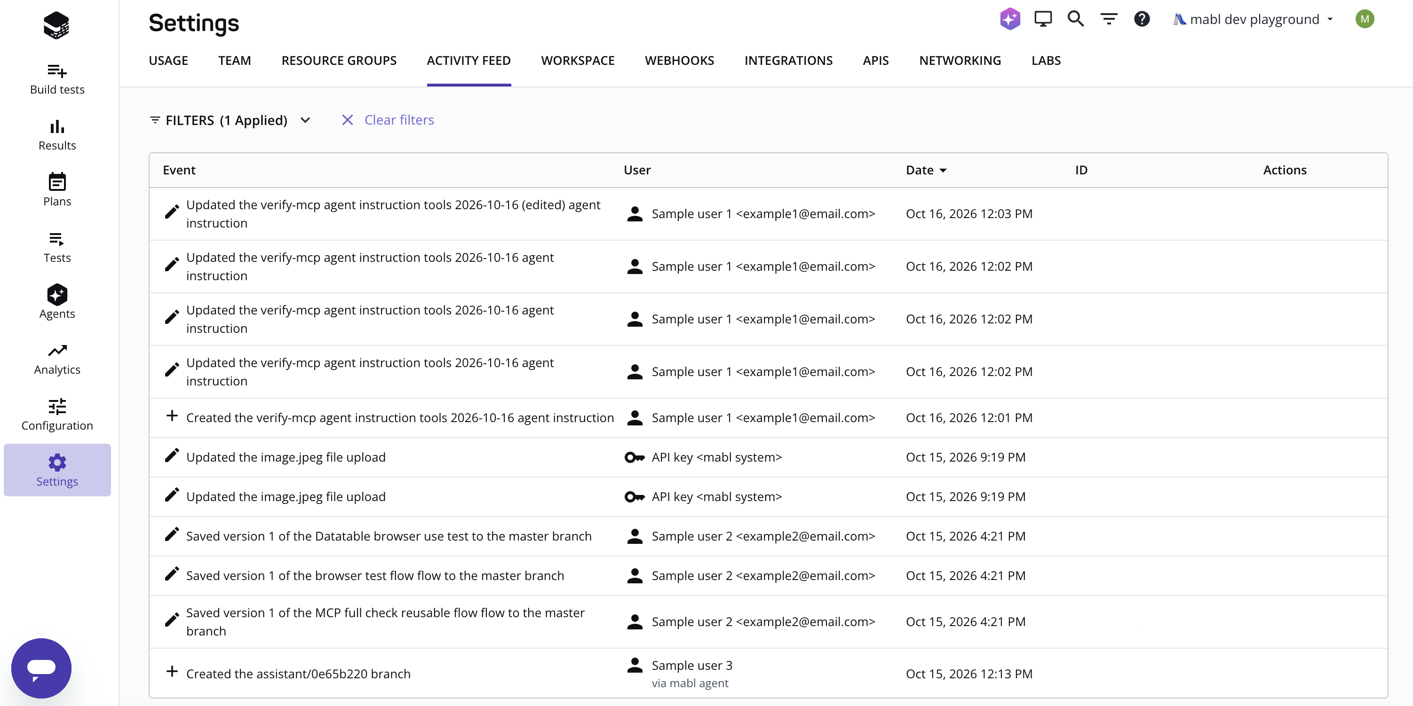Click the 'edited' agent instruction event

[x=393, y=214]
